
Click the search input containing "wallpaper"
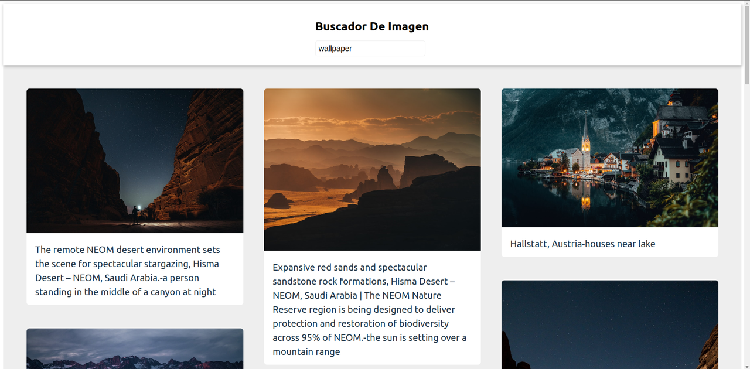[x=370, y=49]
